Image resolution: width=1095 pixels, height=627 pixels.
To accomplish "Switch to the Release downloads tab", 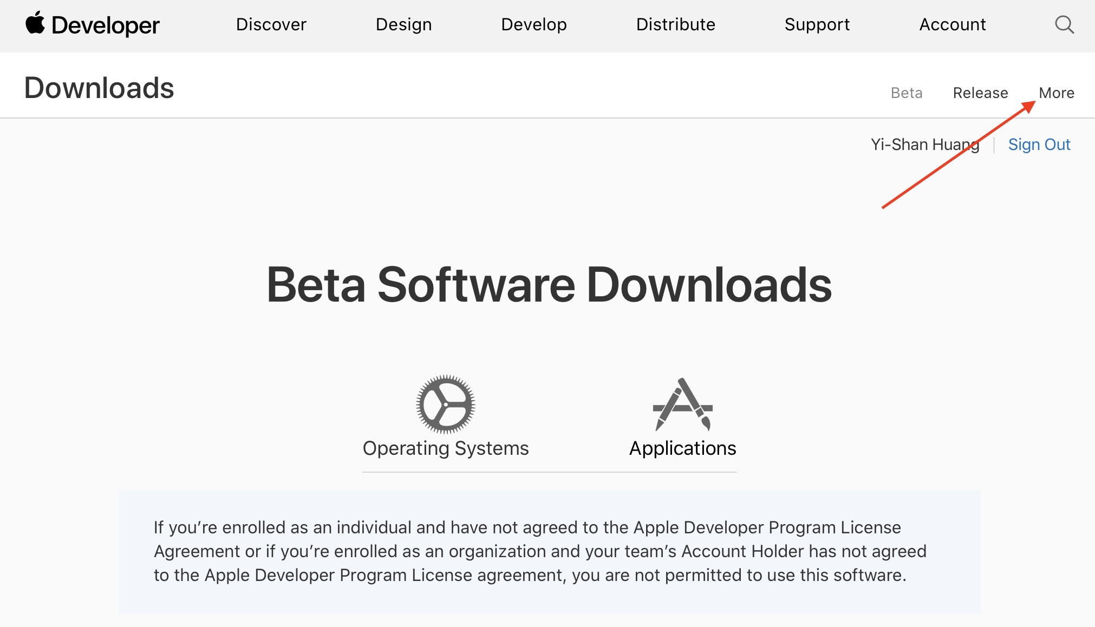I will click(x=980, y=93).
